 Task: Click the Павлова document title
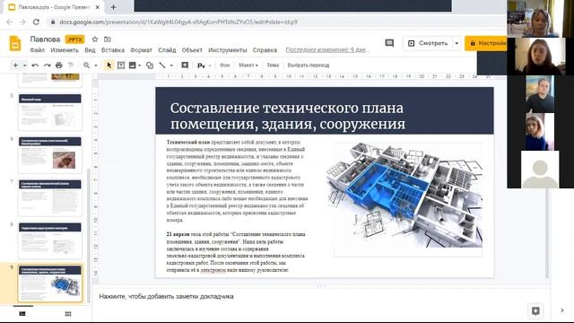pos(45,39)
